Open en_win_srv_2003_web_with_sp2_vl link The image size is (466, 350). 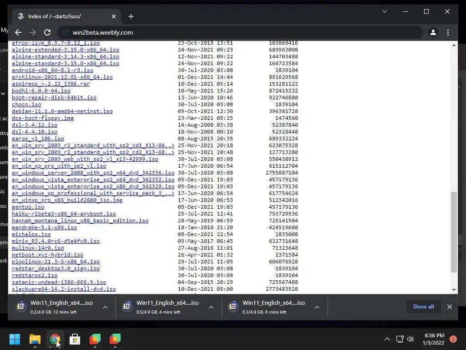tap(85, 159)
